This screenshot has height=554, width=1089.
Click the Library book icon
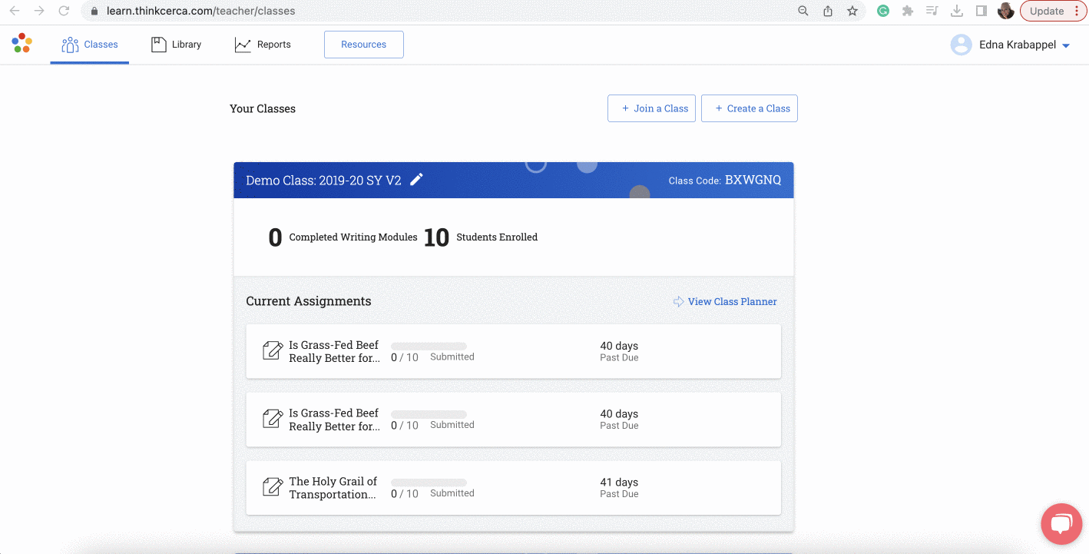(x=159, y=45)
